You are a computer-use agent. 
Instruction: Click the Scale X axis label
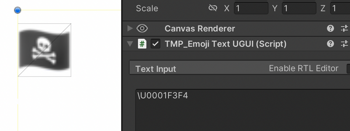coord(227,8)
